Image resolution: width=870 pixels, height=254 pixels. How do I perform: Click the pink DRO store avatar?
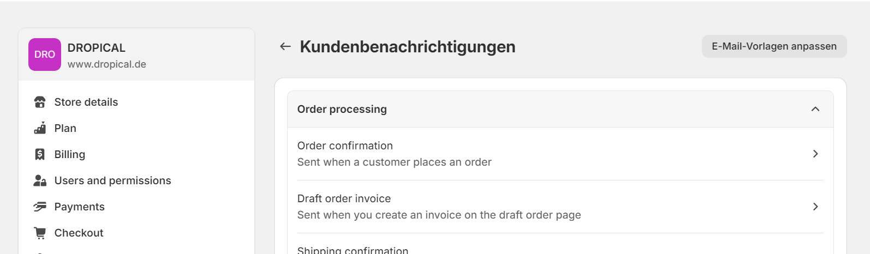[45, 55]
